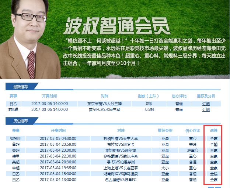
Task: Select match 曼联VS伯恩茅斯
Action: coord(121,162)
